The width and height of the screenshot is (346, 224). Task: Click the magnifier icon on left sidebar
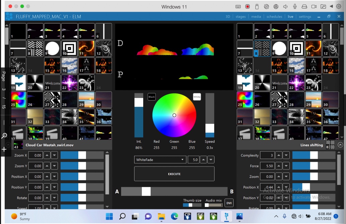pos(4,136)
